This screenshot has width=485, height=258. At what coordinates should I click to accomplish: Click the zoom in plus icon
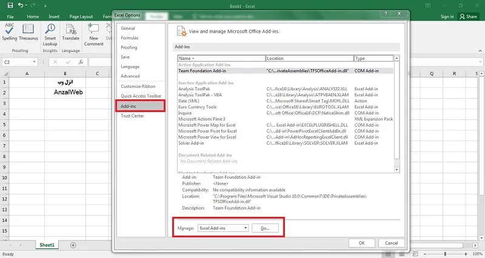coord(466,254)
